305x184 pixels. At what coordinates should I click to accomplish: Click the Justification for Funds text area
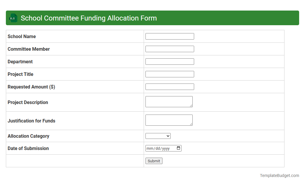click(x=169, y=120)
